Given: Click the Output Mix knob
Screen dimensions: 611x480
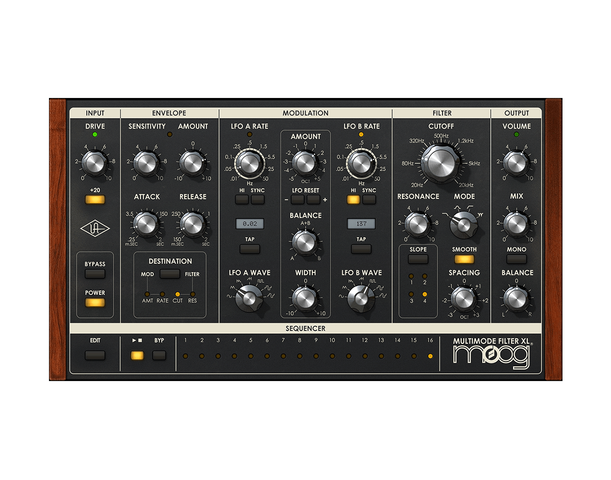Looking at the screenshot, I should point(516,224).
